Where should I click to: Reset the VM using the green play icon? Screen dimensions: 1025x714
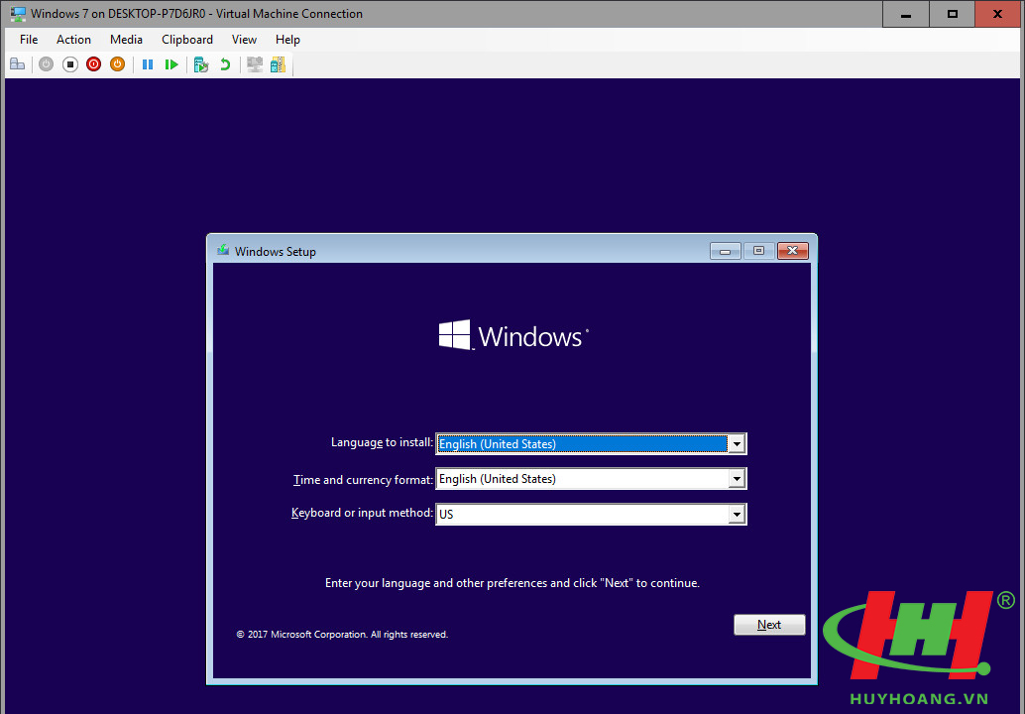171,64
